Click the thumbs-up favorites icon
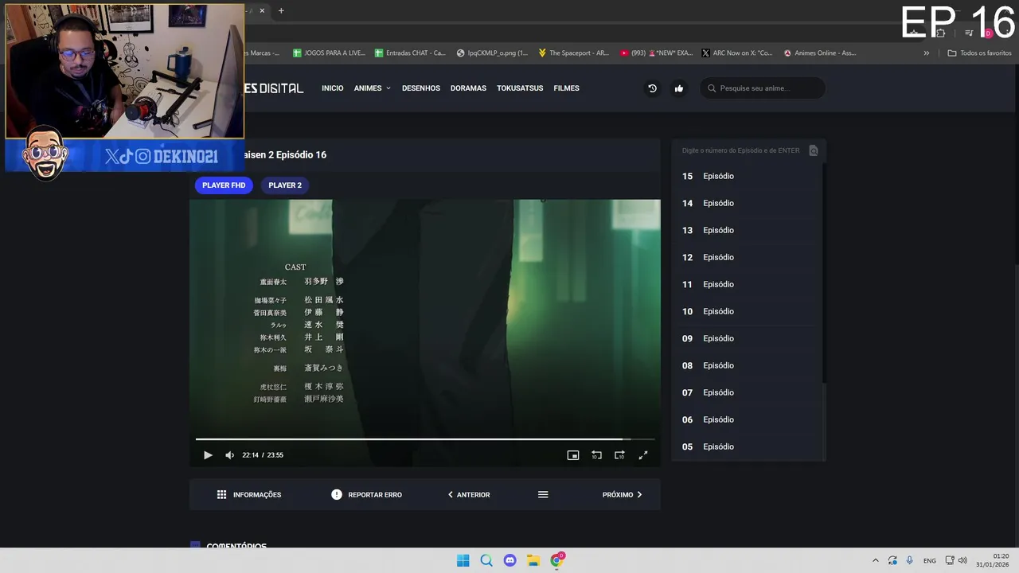The image size is (1019, 573). 679,88
